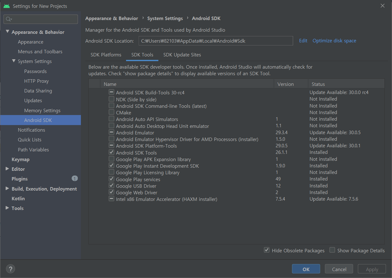
Task: Expand the Tools tree node
Action: tap(8, 208)
